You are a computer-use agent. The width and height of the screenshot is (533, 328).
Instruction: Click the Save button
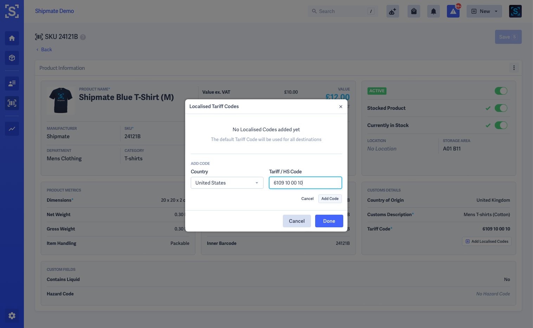pos(508,37)
